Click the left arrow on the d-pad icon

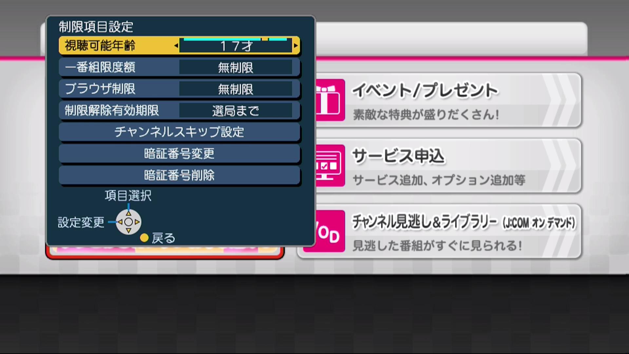120,222
